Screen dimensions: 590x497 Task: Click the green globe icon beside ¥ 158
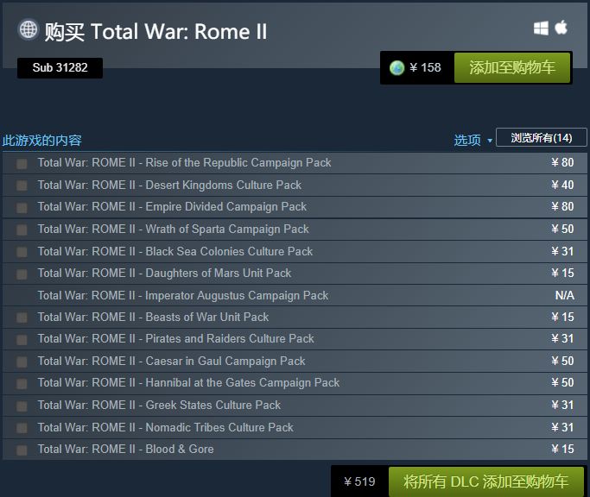click(x=397, y=67)
